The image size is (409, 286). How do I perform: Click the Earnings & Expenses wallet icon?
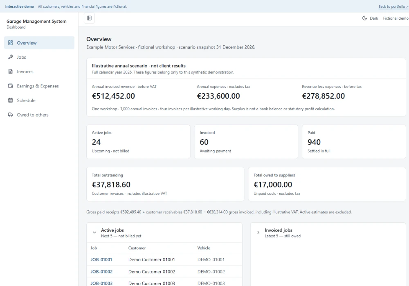click(x=11, y=86)
